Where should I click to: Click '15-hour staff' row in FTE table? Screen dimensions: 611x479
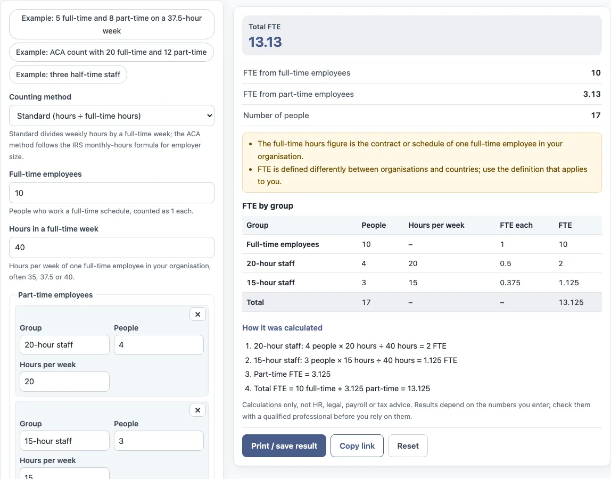(x=422, y=283)
